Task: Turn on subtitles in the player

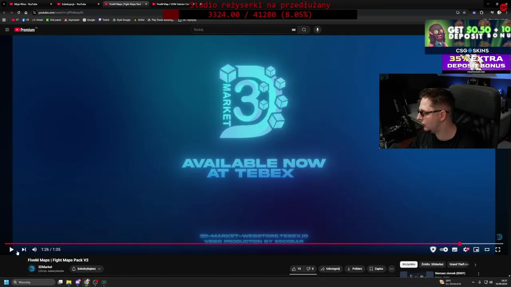Action: 455,250
